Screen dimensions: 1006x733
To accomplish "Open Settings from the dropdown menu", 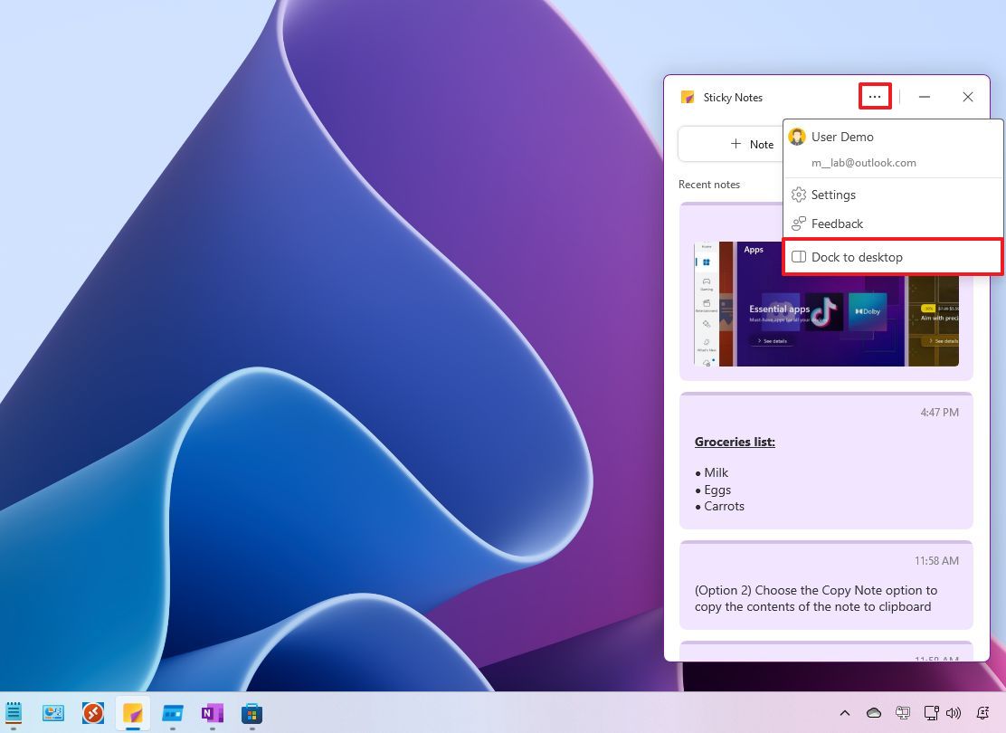I will coord(892,195).
